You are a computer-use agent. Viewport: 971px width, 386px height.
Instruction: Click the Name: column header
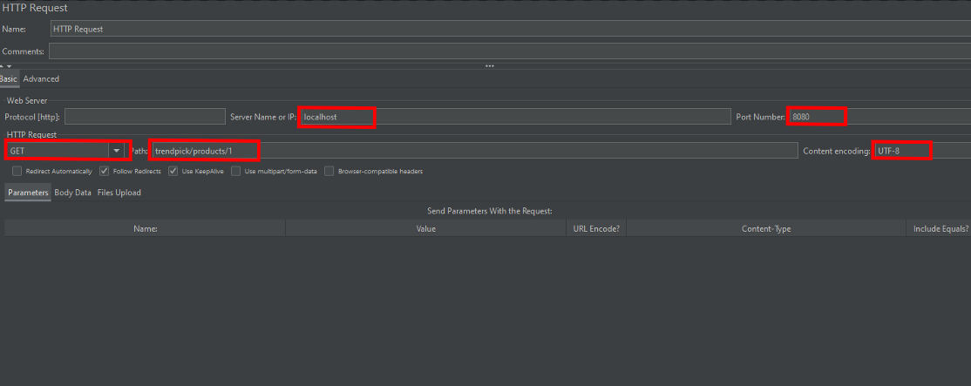[x=145, y=229]
